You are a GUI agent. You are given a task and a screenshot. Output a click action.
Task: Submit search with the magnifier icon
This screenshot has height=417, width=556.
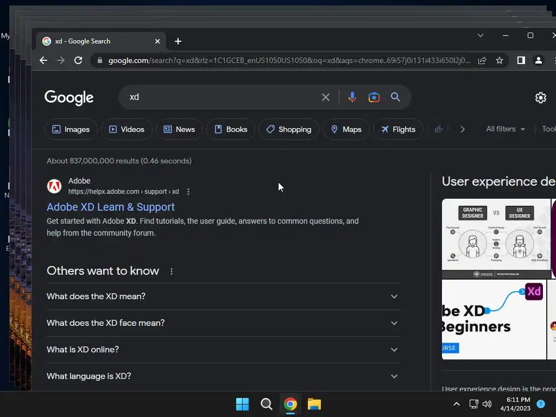395,97
